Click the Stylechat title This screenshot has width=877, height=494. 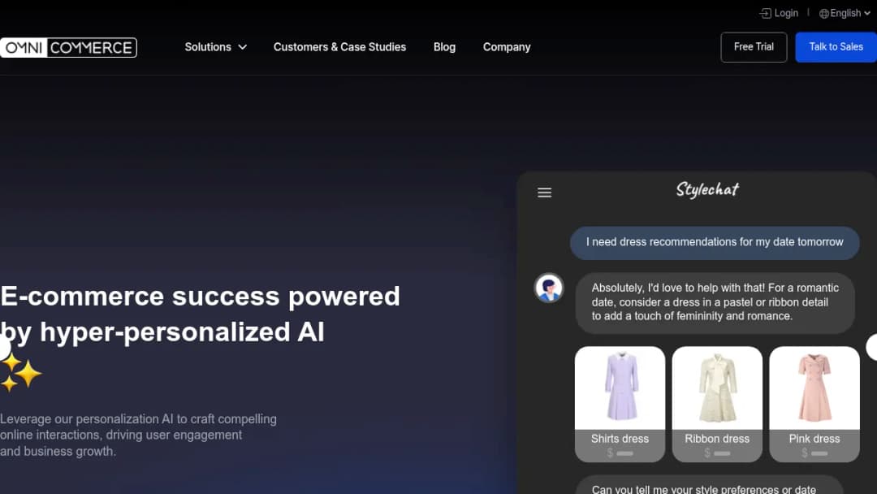pyautogui.click(x=707, y=190)
